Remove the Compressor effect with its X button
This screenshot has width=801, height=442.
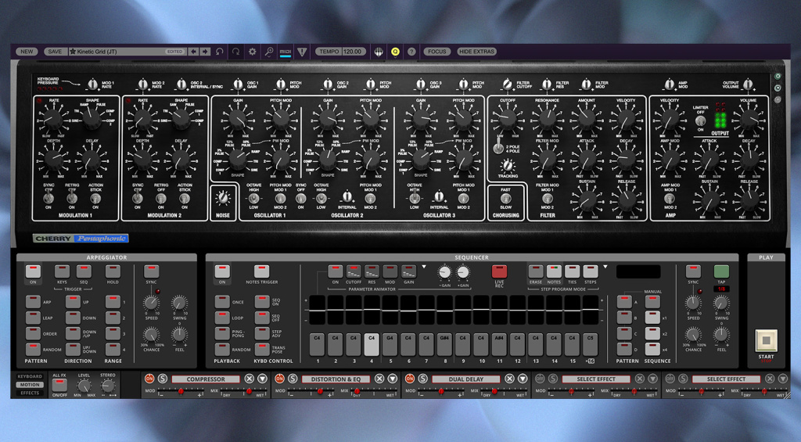249,379
